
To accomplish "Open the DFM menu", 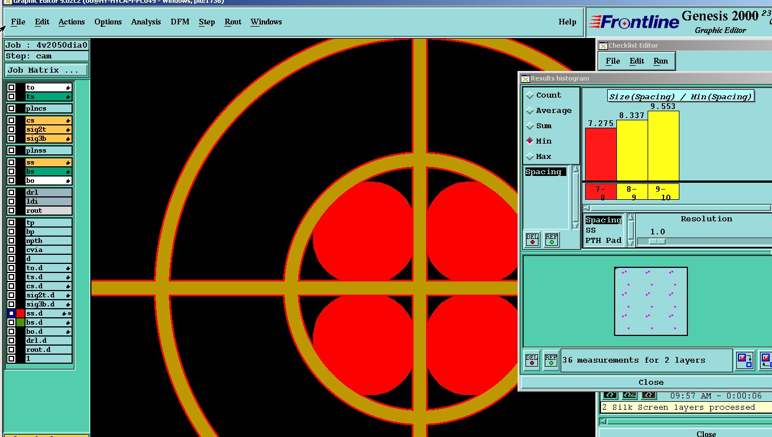I will click(180, 22).
